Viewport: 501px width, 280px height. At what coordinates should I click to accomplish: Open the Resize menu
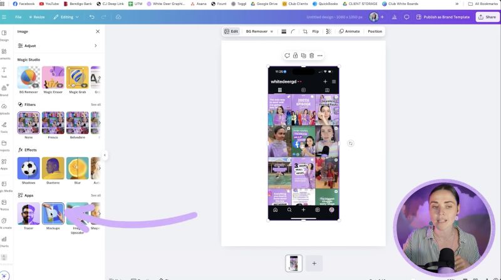(37, 17)
